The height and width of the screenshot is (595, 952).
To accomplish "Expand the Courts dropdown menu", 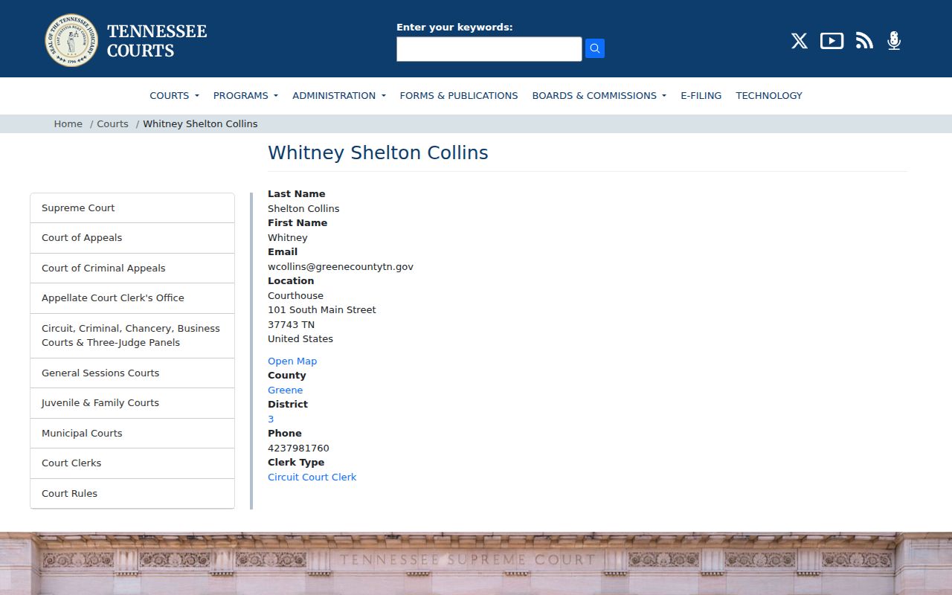I will pyautogui.click(x=174, y=95).
